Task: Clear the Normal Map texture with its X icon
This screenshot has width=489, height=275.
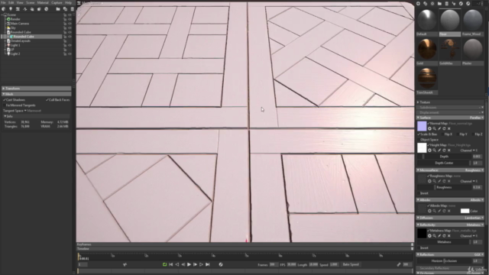Action: [449, 128]
